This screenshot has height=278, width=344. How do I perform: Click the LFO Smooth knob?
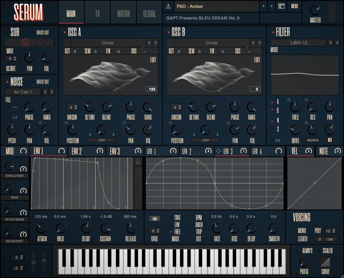(x=274, y=228)
